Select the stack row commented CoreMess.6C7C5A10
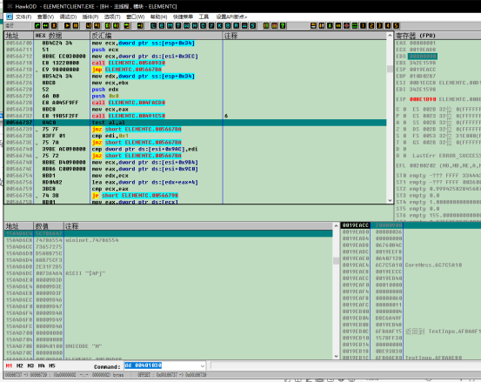 (x=411, y=265)
